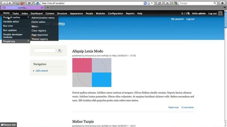Image resolution: width=227 pixels, height=127 pixels.
Task: Open the history dropdown next to Forward
Action: pos(14,3)
